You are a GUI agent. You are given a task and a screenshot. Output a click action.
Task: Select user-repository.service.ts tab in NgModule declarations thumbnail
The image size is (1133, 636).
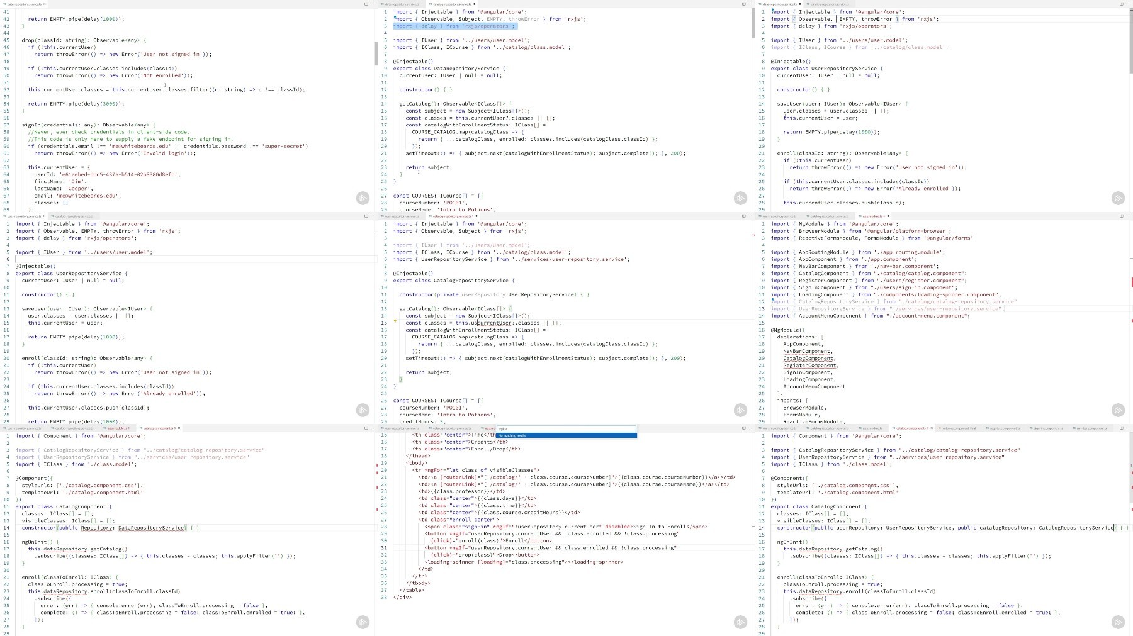[779, 216]
